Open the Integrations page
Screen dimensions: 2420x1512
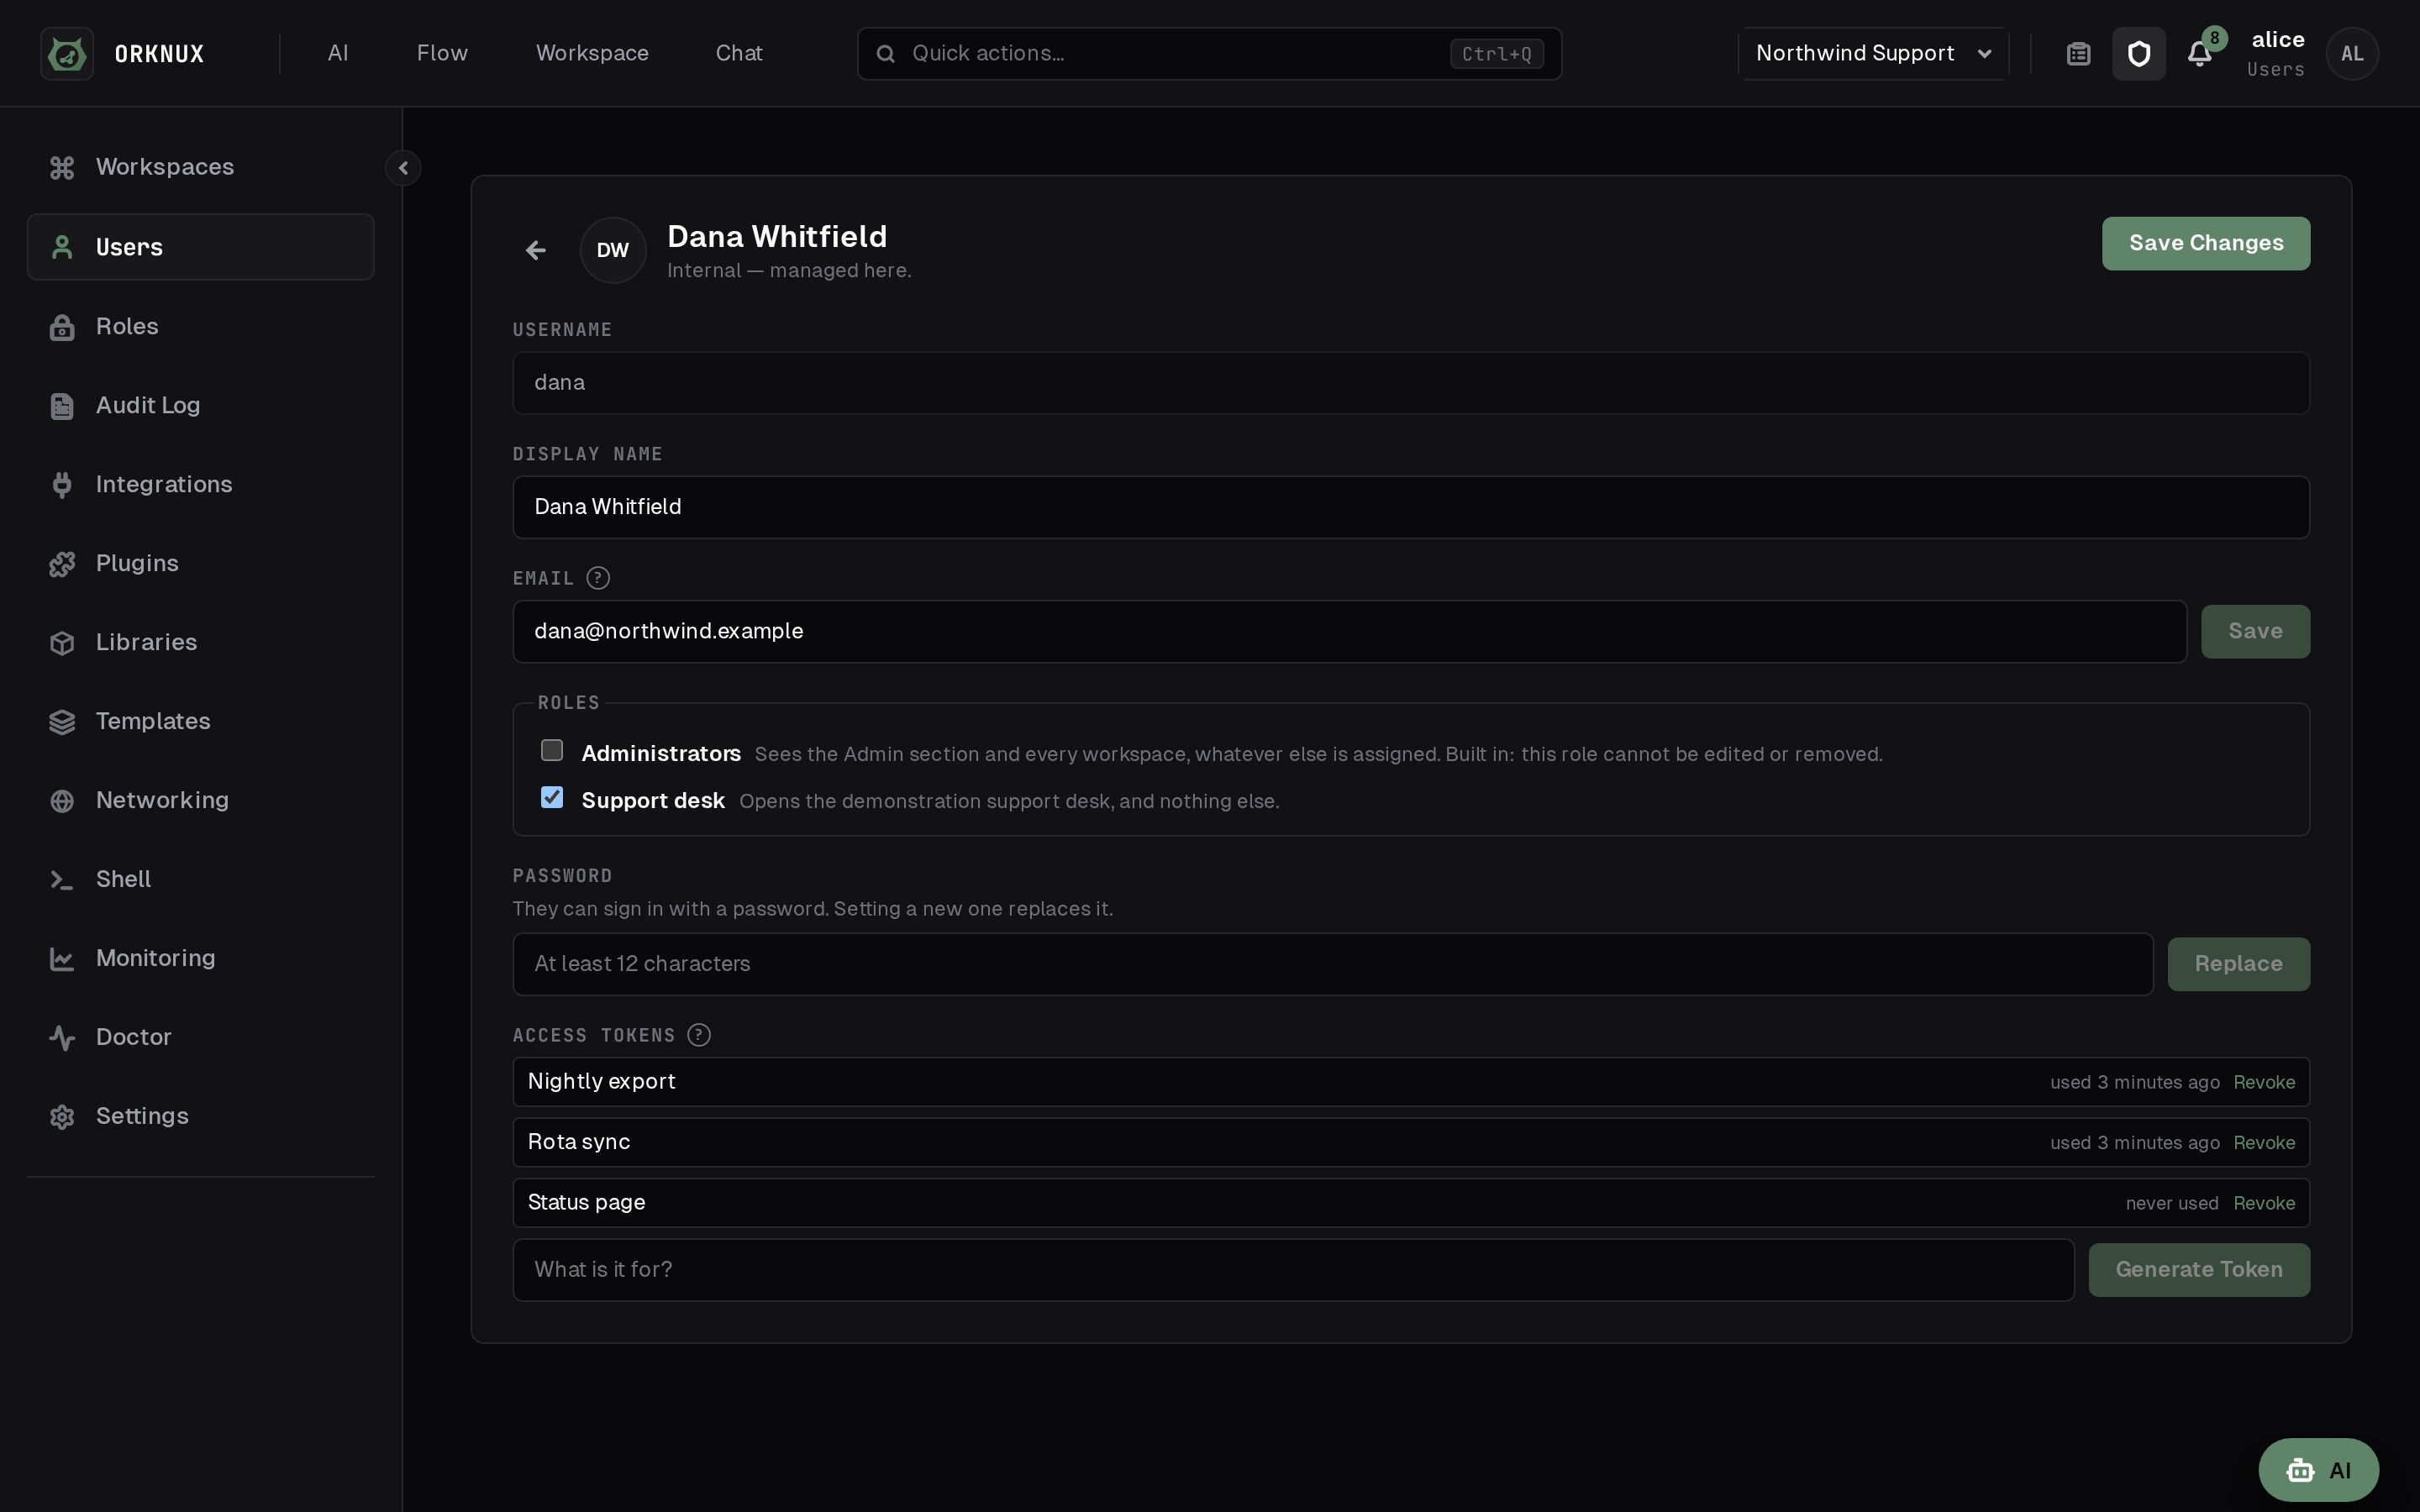(200, 484)
